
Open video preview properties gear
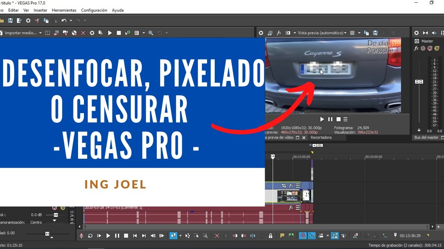pos(261,33)
